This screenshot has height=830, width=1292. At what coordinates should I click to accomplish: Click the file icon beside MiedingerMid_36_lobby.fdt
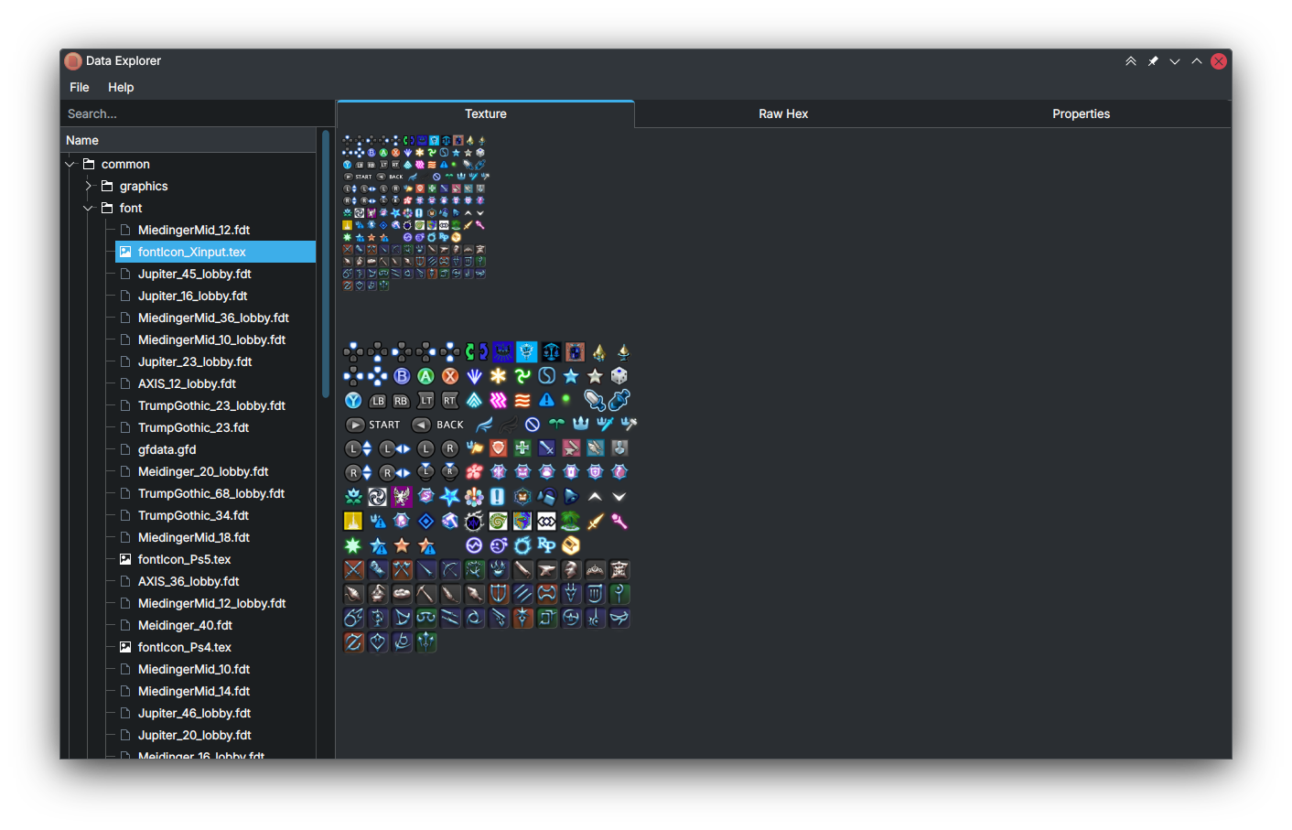(x=125, y=318)
